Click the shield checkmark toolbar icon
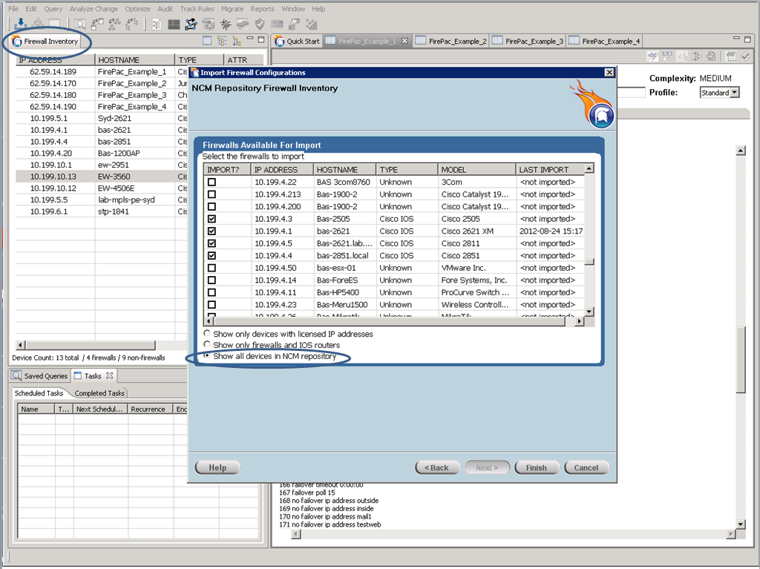 260,24
